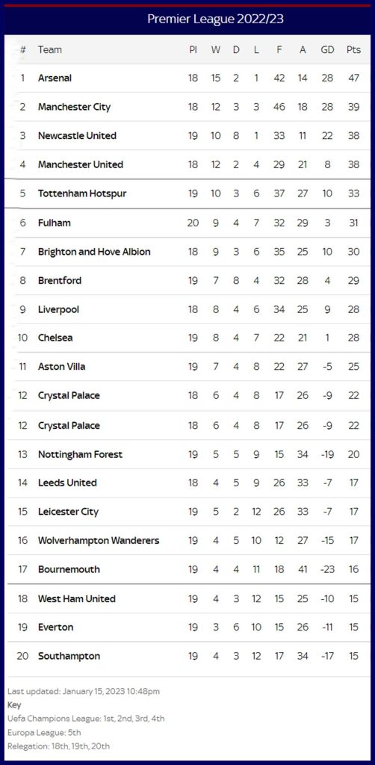Click Nottingham Forest team name
This screenshot has width=375, height=765.
[x=80, y=454]
